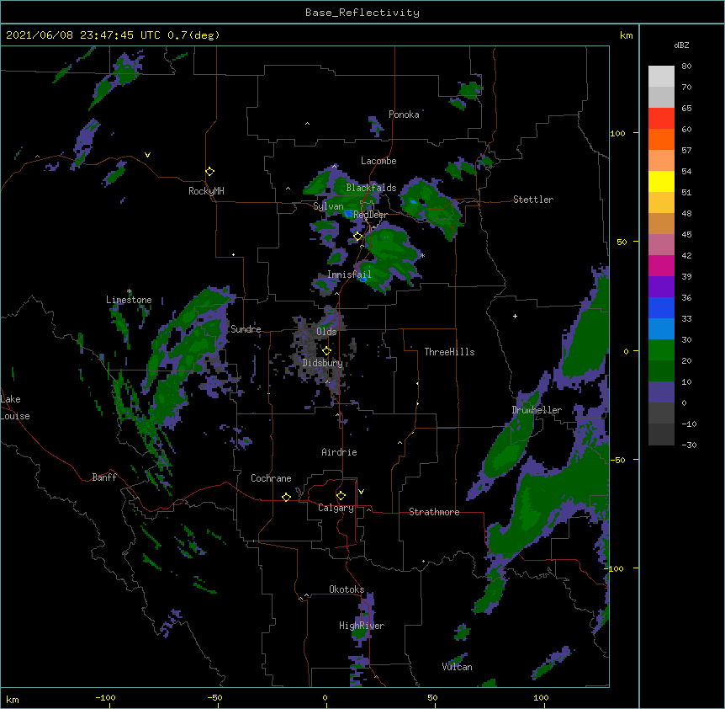Click the Sundre town label

coord(246,329)
